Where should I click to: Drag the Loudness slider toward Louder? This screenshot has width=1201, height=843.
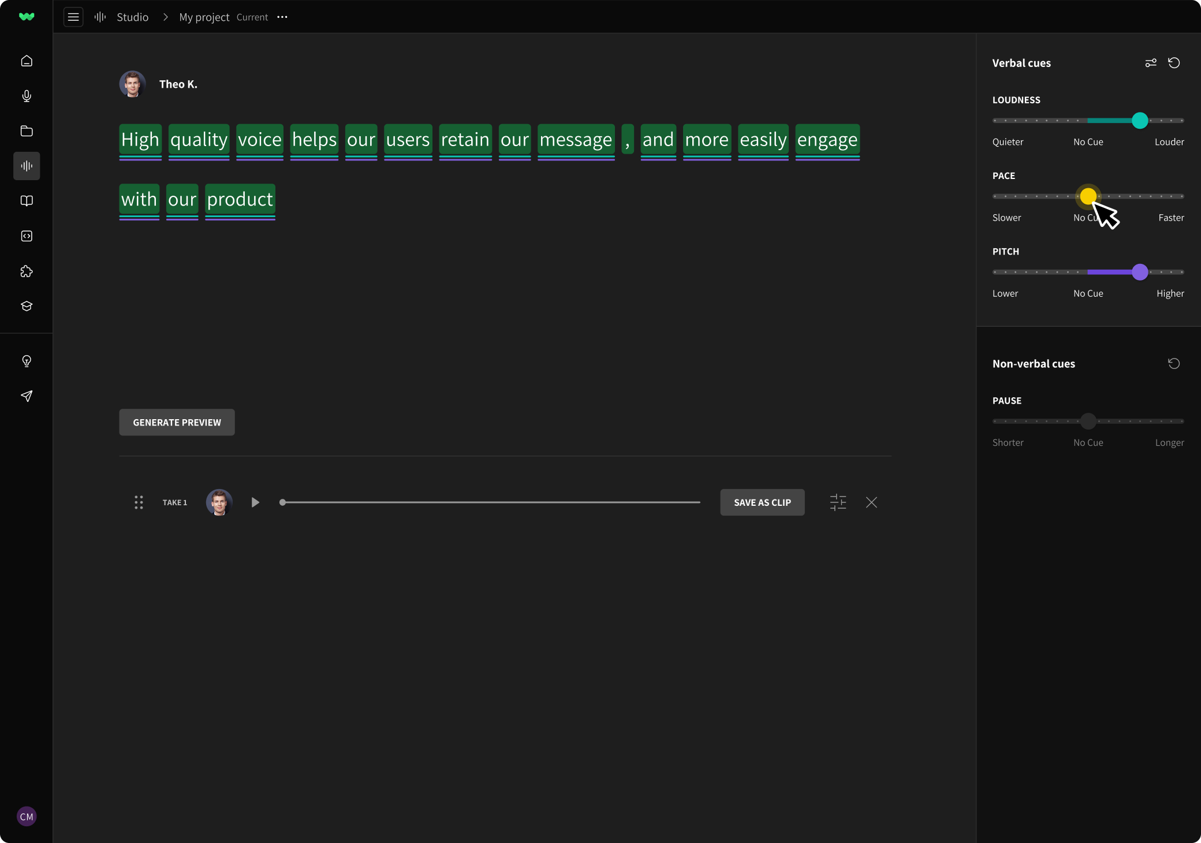1141,121
